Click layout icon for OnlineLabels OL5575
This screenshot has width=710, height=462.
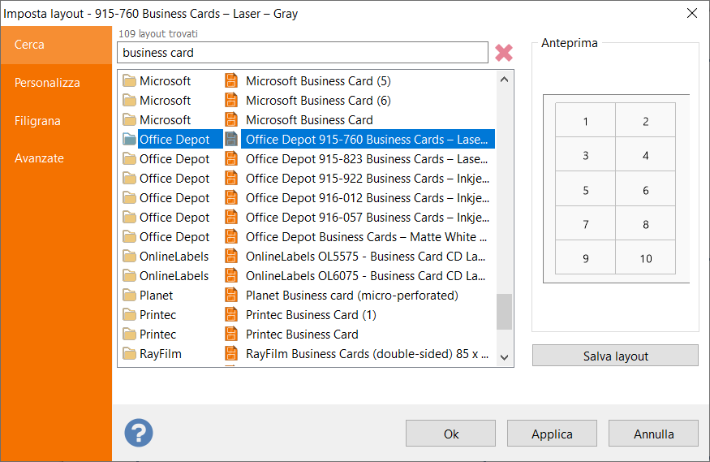(231, 256)
